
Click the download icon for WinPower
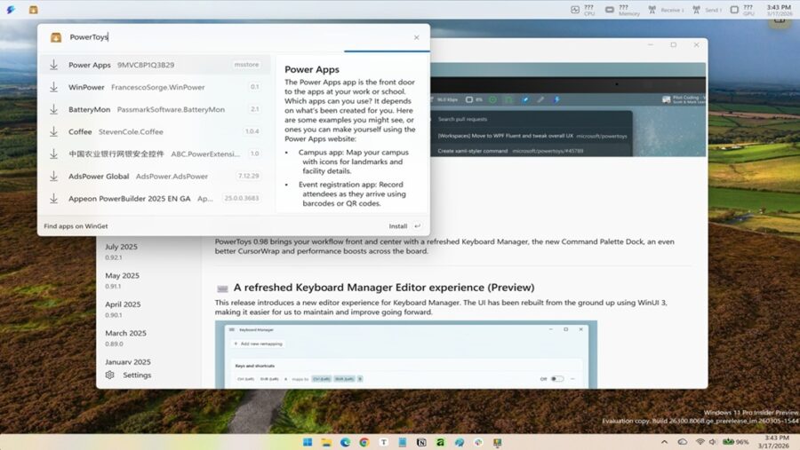53,87
